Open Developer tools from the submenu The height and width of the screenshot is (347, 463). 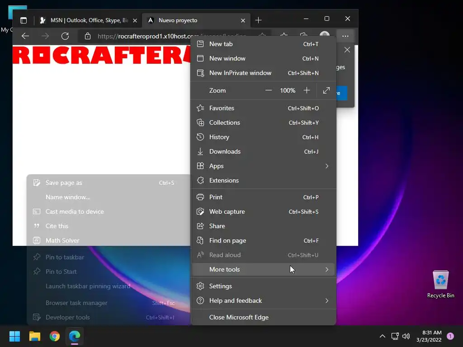(109, 317)
